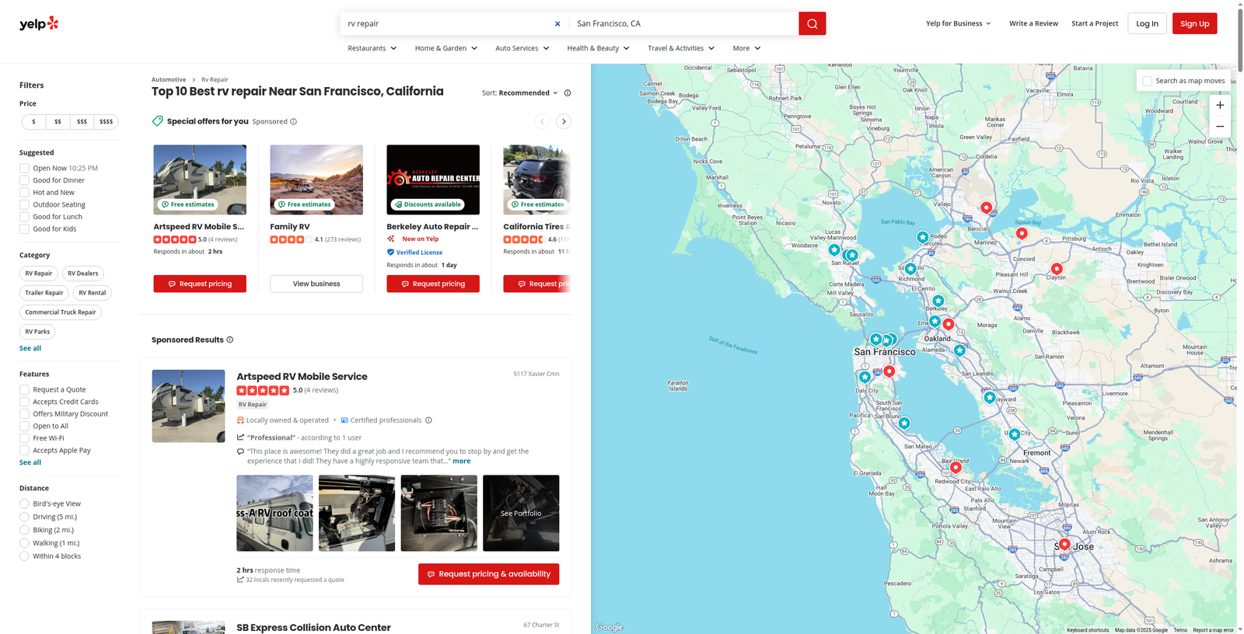This screenshot has width=1244, height=634.
Task: Check Accepts Credit Cards feature
Action: pyautogui.click(x=24, y=402)
